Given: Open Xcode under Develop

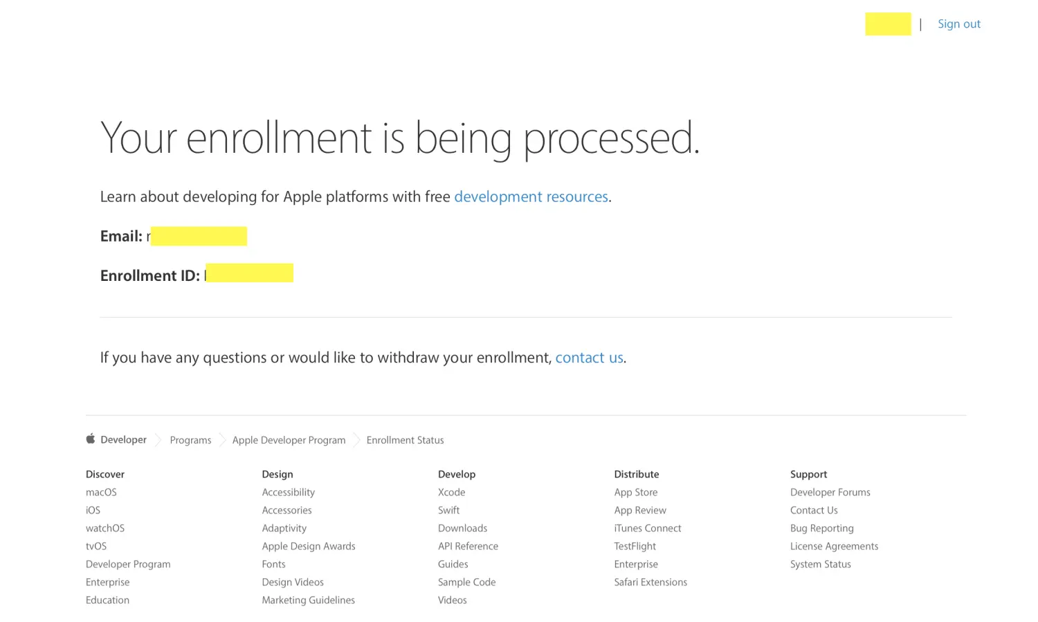Looking at the screenshot, I should (451, 492).
